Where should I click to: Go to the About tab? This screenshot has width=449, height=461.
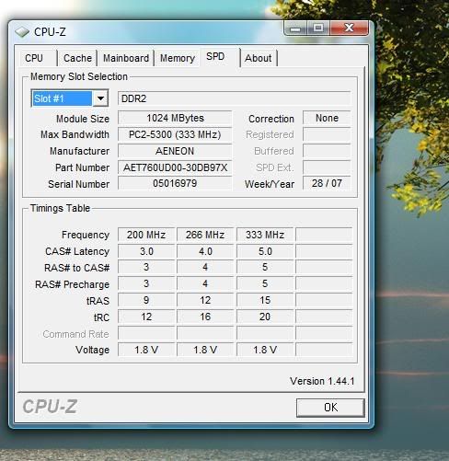point(259,58)
